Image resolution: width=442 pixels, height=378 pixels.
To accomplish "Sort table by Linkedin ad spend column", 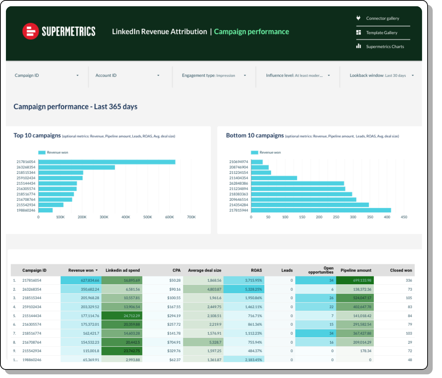I will [123, 271].
